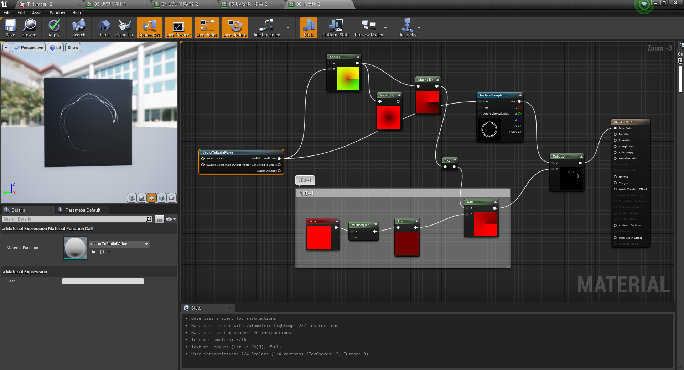Open the Window menu
Screen dimensions: 684x370
tap(57, 12)
